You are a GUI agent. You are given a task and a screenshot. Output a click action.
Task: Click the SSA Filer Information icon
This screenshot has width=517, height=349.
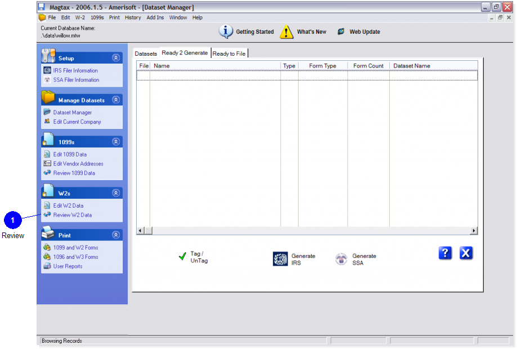[47, 79]
